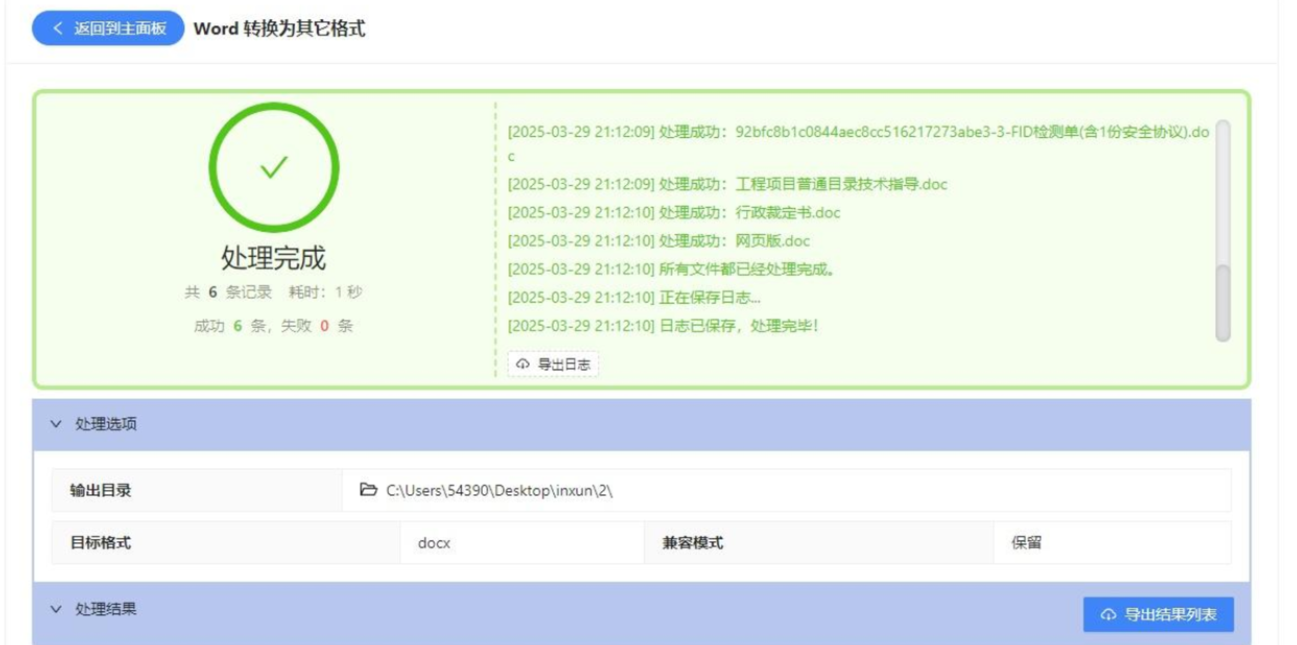Open the output directory folder icon
The width and height of the screenshot is (1297, 645).
(x=368, y=490)
